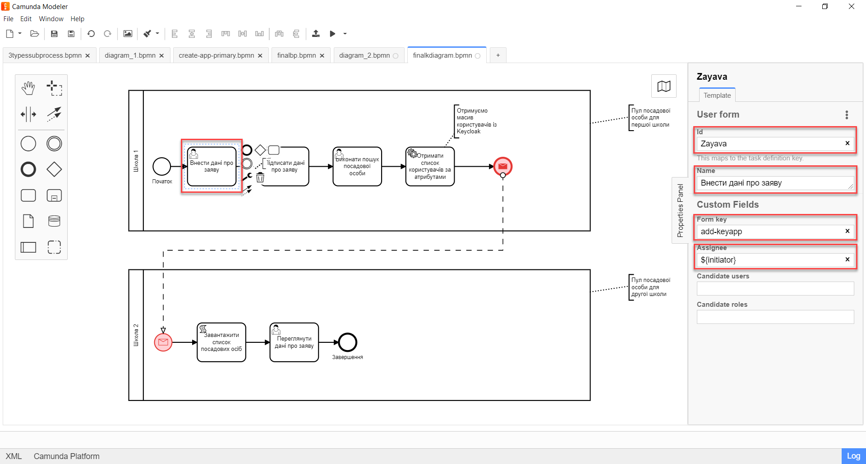Image resolution: width=866 pixels, height=464 pixels.
Task: Clear the Form key field
Action: [x=848, y=231]
